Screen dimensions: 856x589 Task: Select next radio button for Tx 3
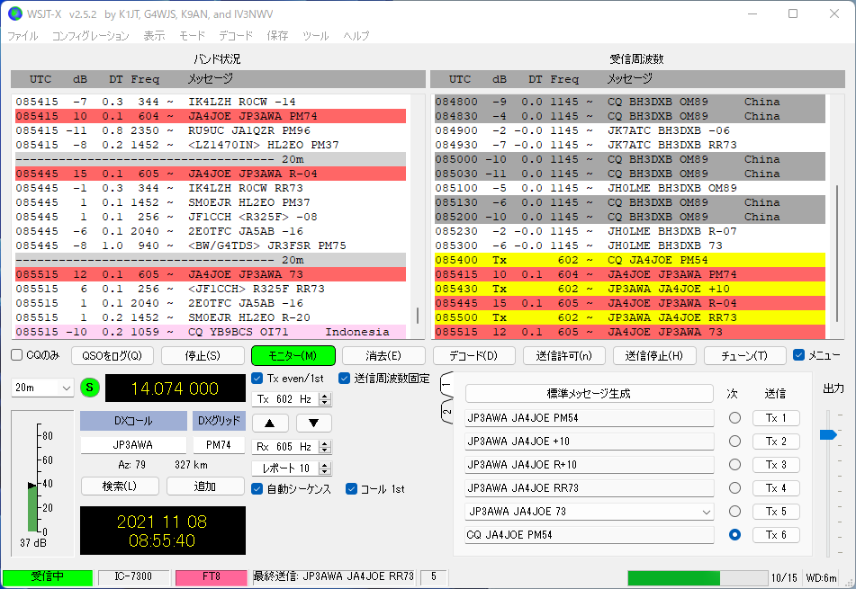734,465
